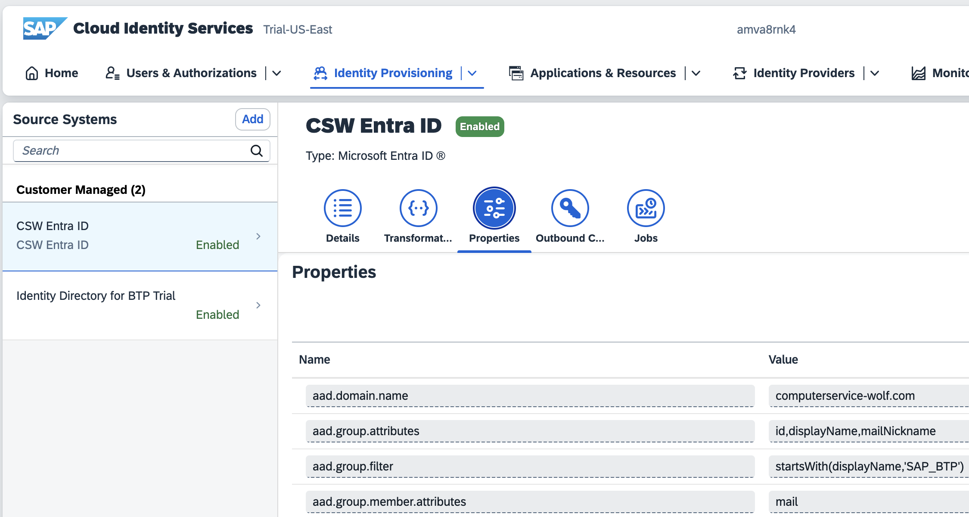Viewport: 969px width, 517px height.
Task: Switch to the Jobs tab label
Action: click(646, 238)
